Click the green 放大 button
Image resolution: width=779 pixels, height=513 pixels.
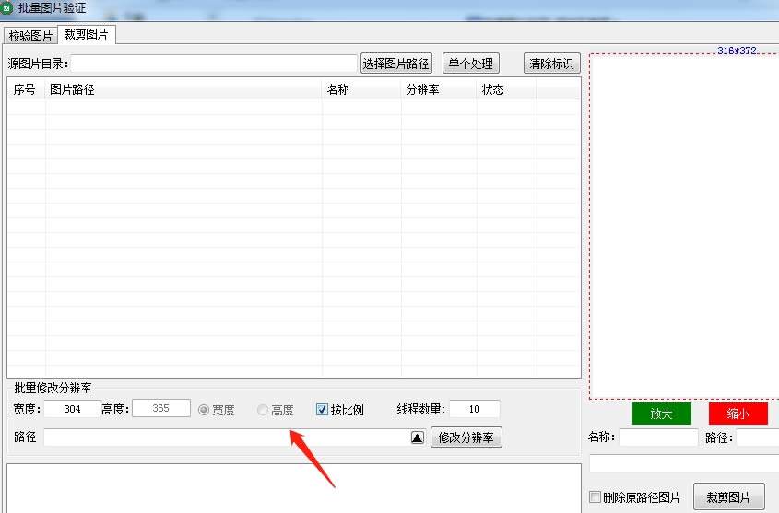point(661,414)
